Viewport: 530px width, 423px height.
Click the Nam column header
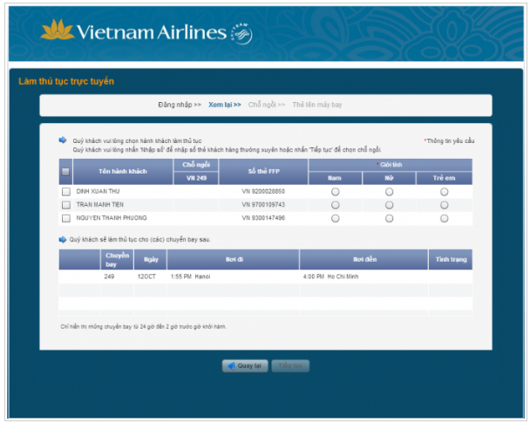click(x=335, y=178)
